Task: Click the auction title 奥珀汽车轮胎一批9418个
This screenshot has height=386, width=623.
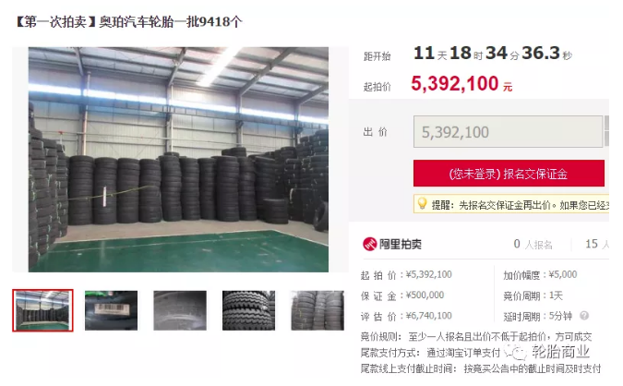Action: click(x=171, y=22)
